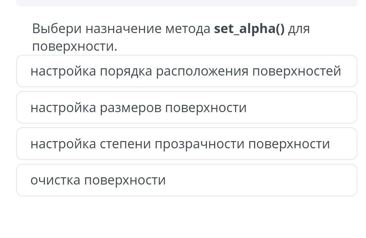This screenshot has height=238, width=366.
Task: Click the word "назначение" in the question
Action: [x=123, y=29]
